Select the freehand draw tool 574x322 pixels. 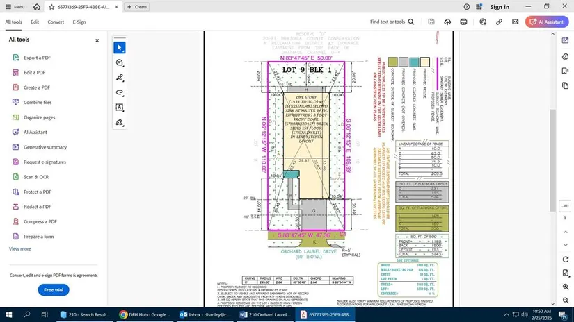(120, 92)
